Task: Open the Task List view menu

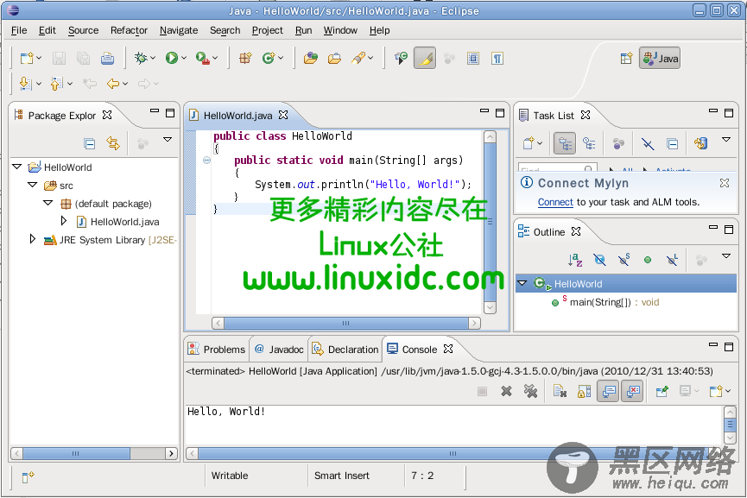Action: pos(726,140)
